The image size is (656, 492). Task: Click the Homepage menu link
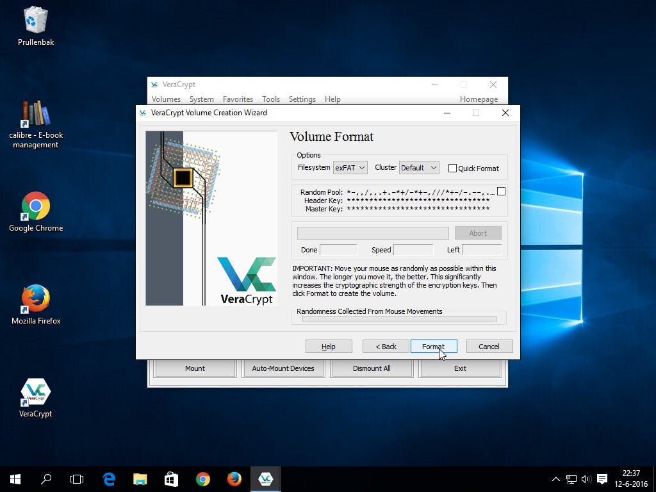[479, 99]
